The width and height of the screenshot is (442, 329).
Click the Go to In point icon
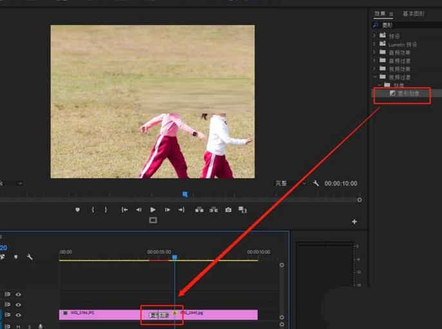124,210
